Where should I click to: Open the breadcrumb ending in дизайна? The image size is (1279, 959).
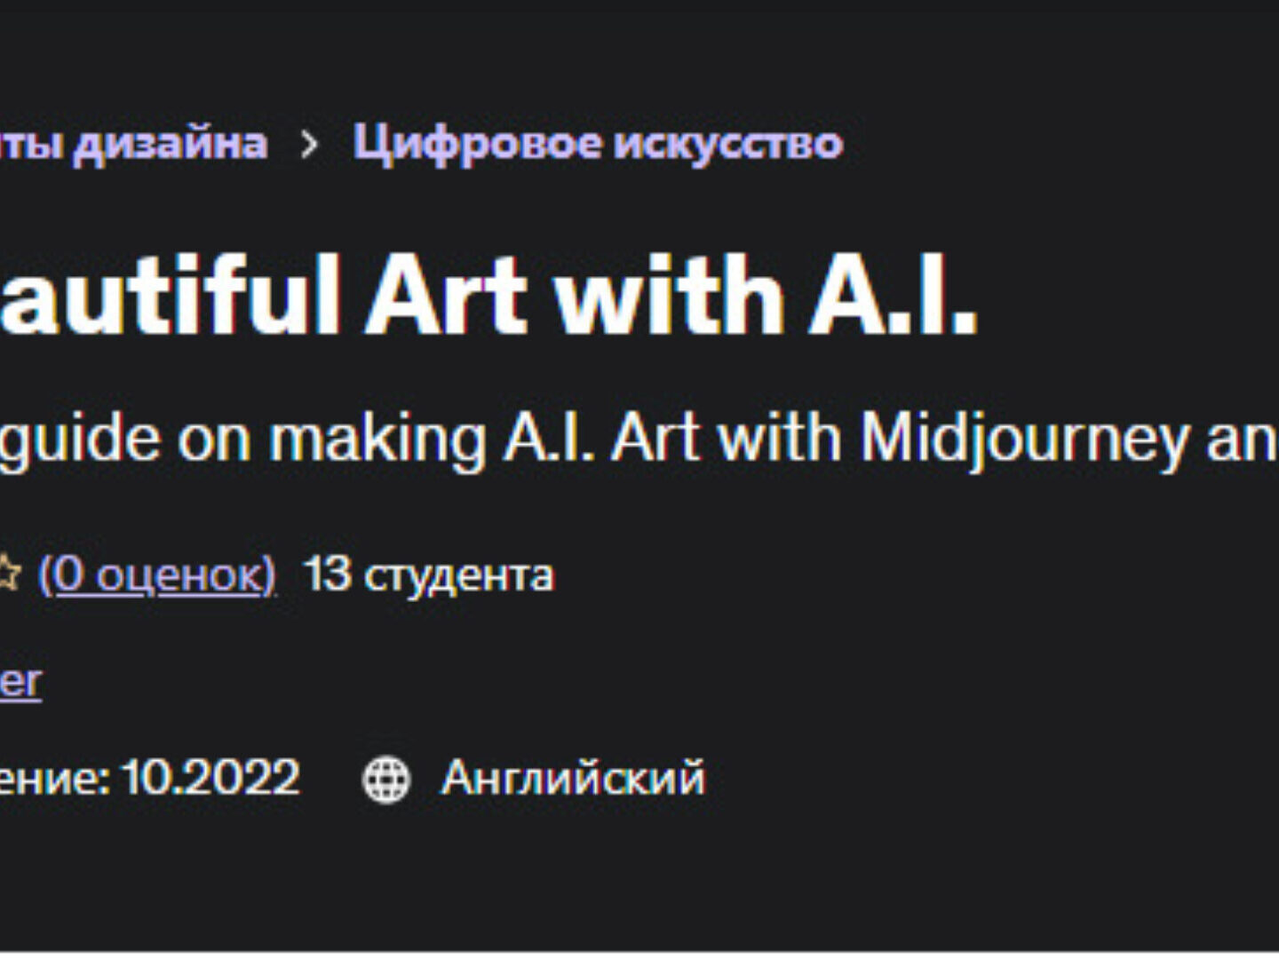(133, 143)
